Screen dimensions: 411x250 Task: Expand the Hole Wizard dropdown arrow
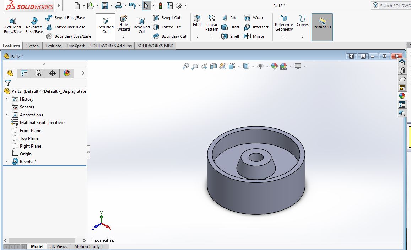point(124,37)
